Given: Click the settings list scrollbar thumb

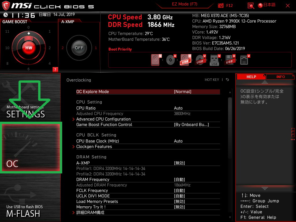Looking at the screenshot, I should click(x=230, y=128).
